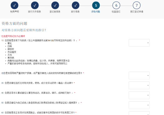
Task: Open dropdown for question 4 about terrorism
Action: 139,95
